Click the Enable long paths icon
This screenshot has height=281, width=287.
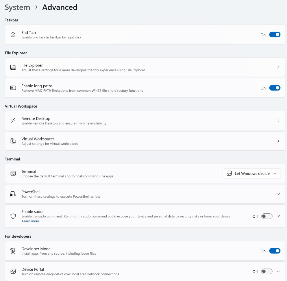tap(13, 88)
